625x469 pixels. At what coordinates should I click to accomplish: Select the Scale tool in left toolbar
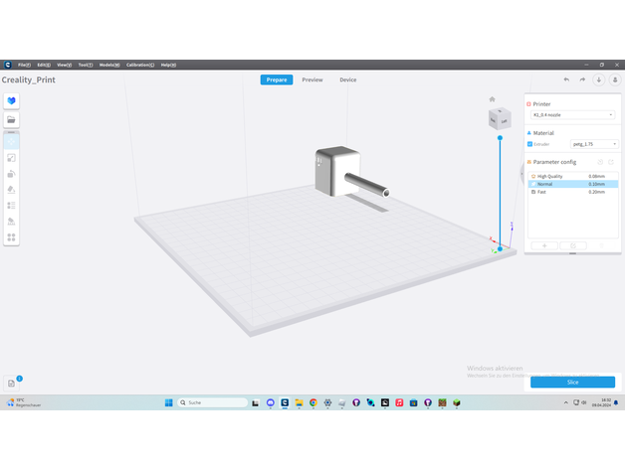pyautogui.click(x=11, y=157)
